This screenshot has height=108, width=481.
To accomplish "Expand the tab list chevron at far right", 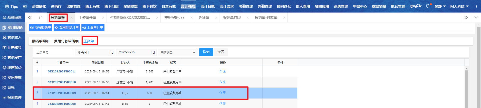I will (x=476, y=18).
